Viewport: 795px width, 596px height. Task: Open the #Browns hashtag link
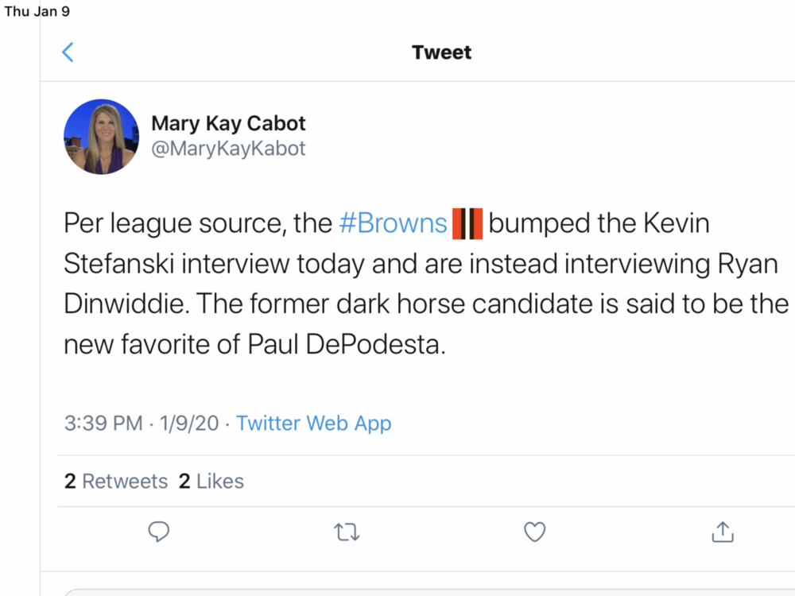[x=393, y=223]
